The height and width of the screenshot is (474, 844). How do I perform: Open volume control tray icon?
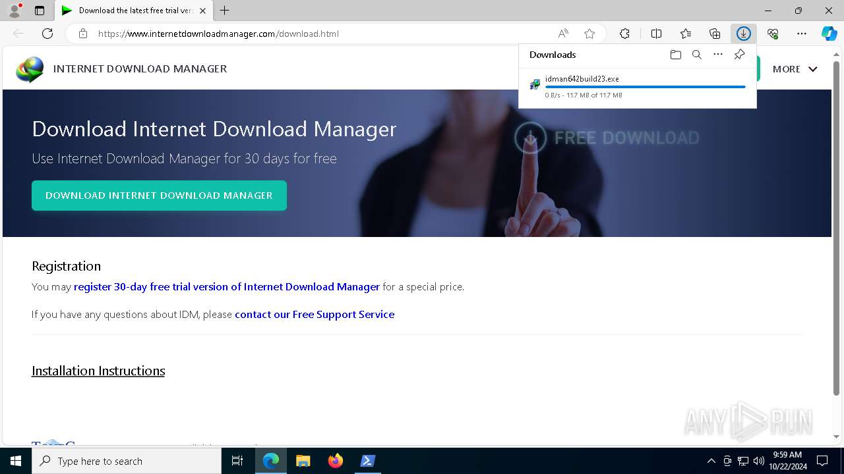click(x=759, y=461)
